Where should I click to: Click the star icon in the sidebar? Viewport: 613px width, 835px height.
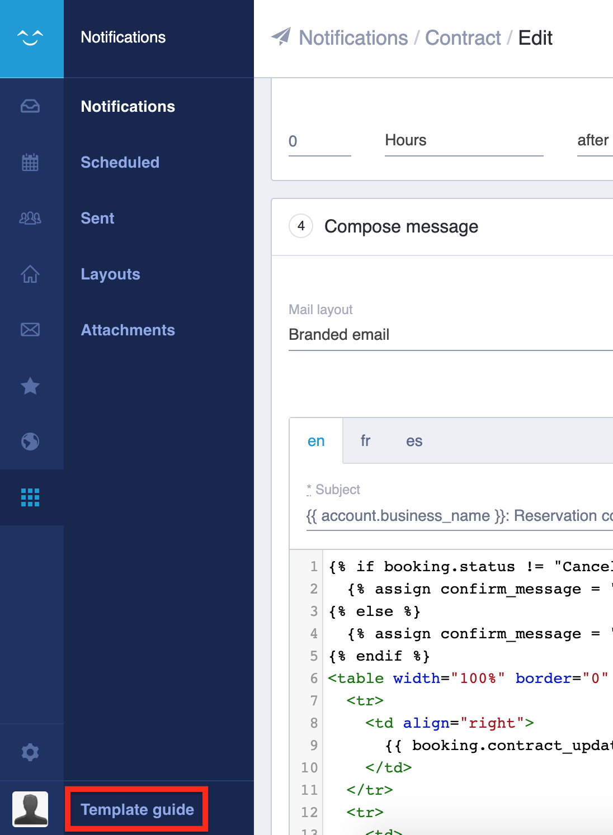coord(31,386)
